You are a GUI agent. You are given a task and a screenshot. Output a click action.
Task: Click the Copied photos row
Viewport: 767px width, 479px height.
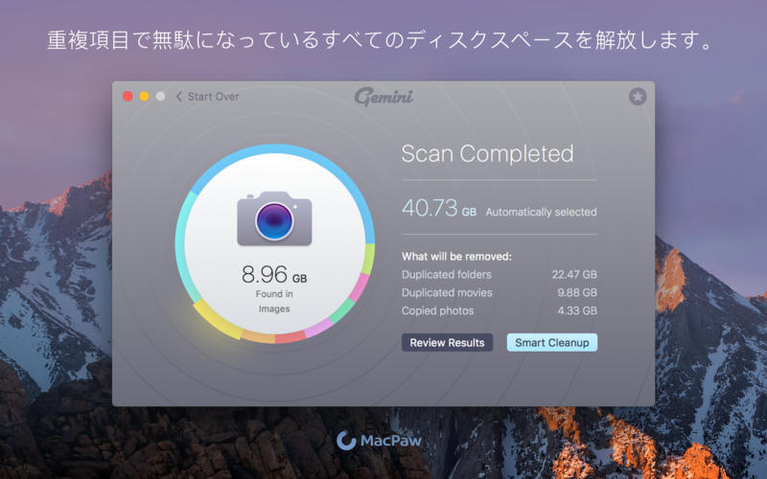click(499, 310)
